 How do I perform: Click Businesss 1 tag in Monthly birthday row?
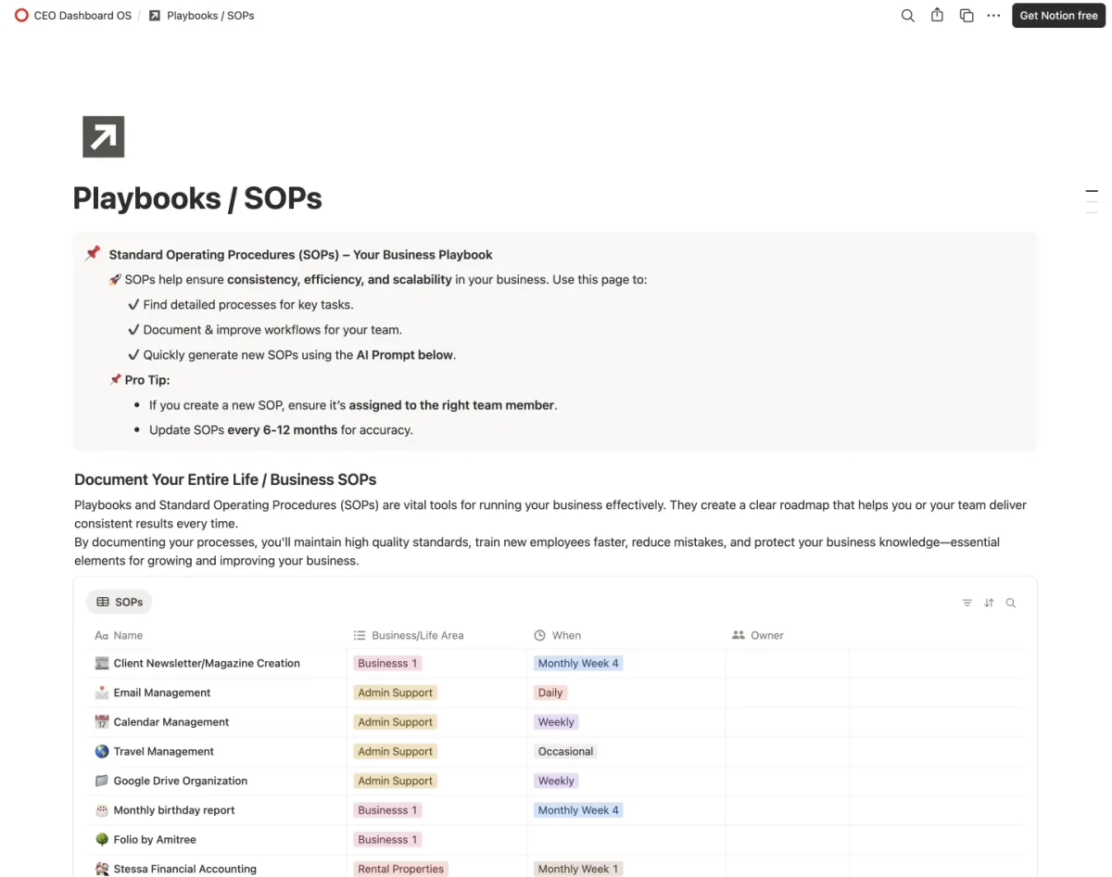(388, 810)
